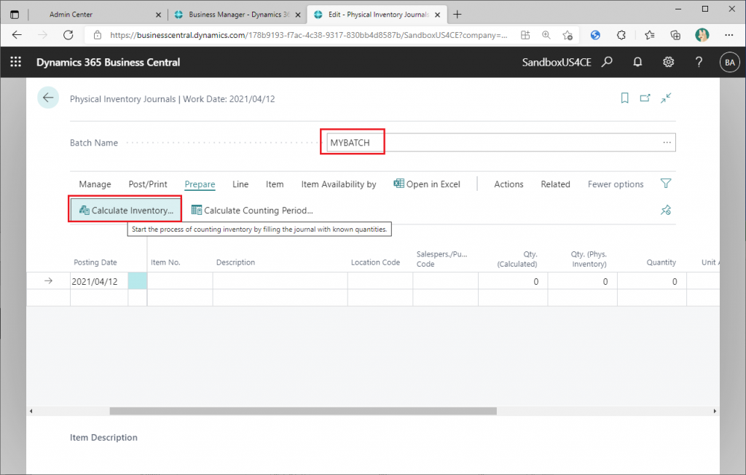
Task: Pin the action bar with the pin icon
Action: pos(666,210)
